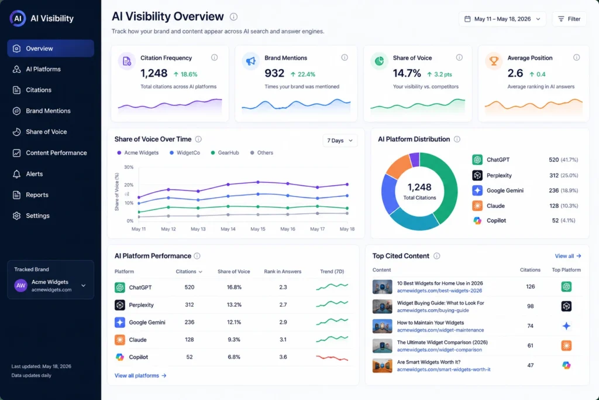
Task: Click Gemini top platform icon for How to Maintain
Action: 566,326
